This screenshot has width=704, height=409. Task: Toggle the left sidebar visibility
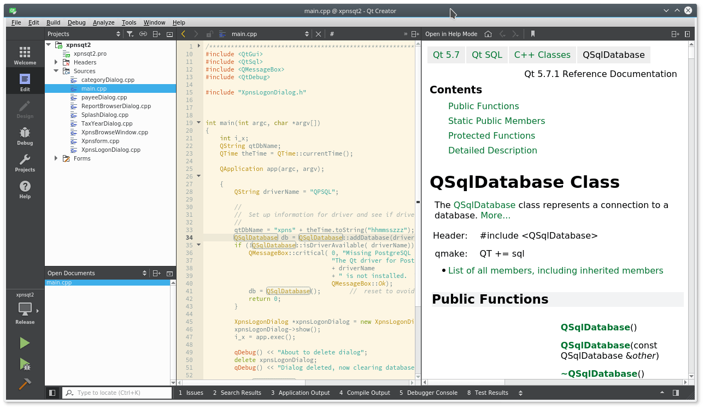(x=52, y=393)
